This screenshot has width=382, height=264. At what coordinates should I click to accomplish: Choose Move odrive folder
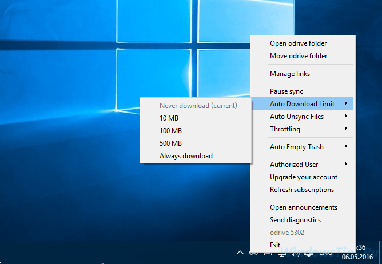pyautogui.click(x=302, y=56)
